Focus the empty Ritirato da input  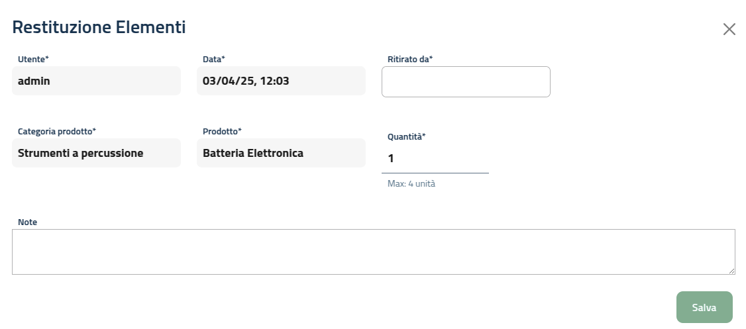466,82
